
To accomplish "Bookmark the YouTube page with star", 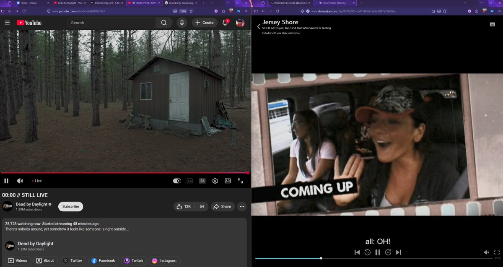I will point(192,11).
